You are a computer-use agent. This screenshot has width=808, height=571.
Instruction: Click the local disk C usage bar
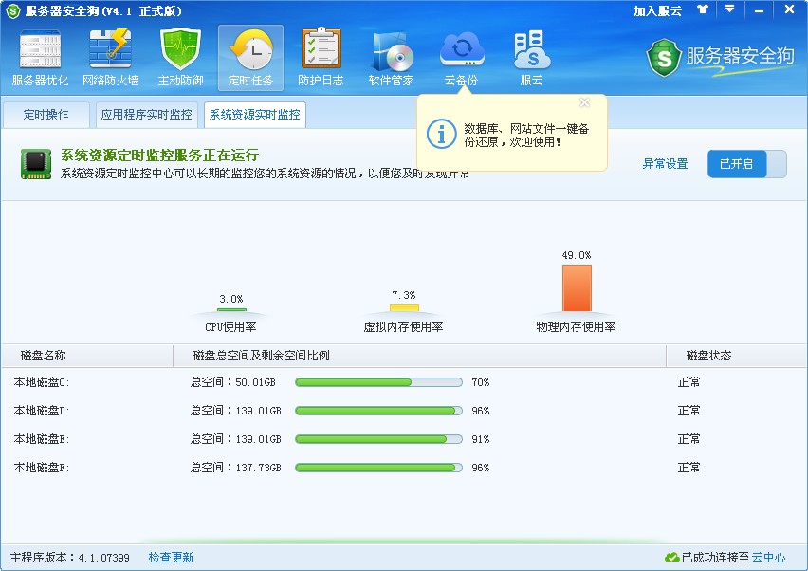click(x=378, y=382)
